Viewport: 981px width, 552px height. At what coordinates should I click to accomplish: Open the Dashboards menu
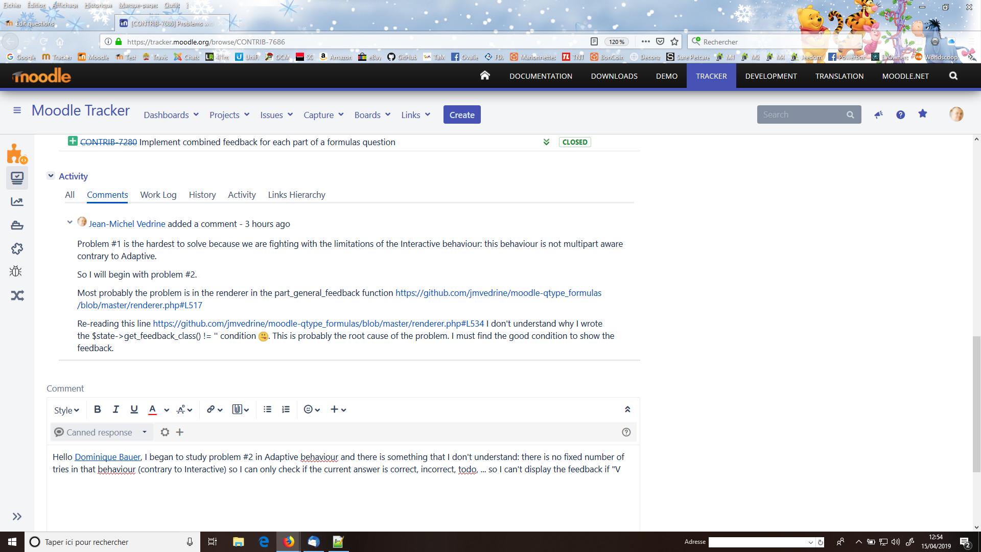[171, 115]
